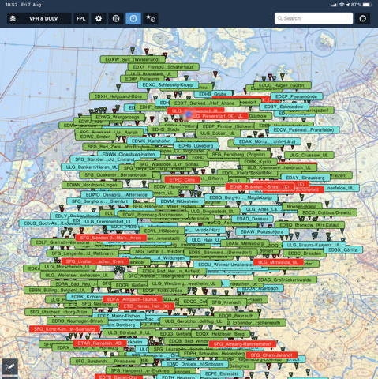
Task: Tap the globe icon in the toolbar
Action: click(116, 18)
